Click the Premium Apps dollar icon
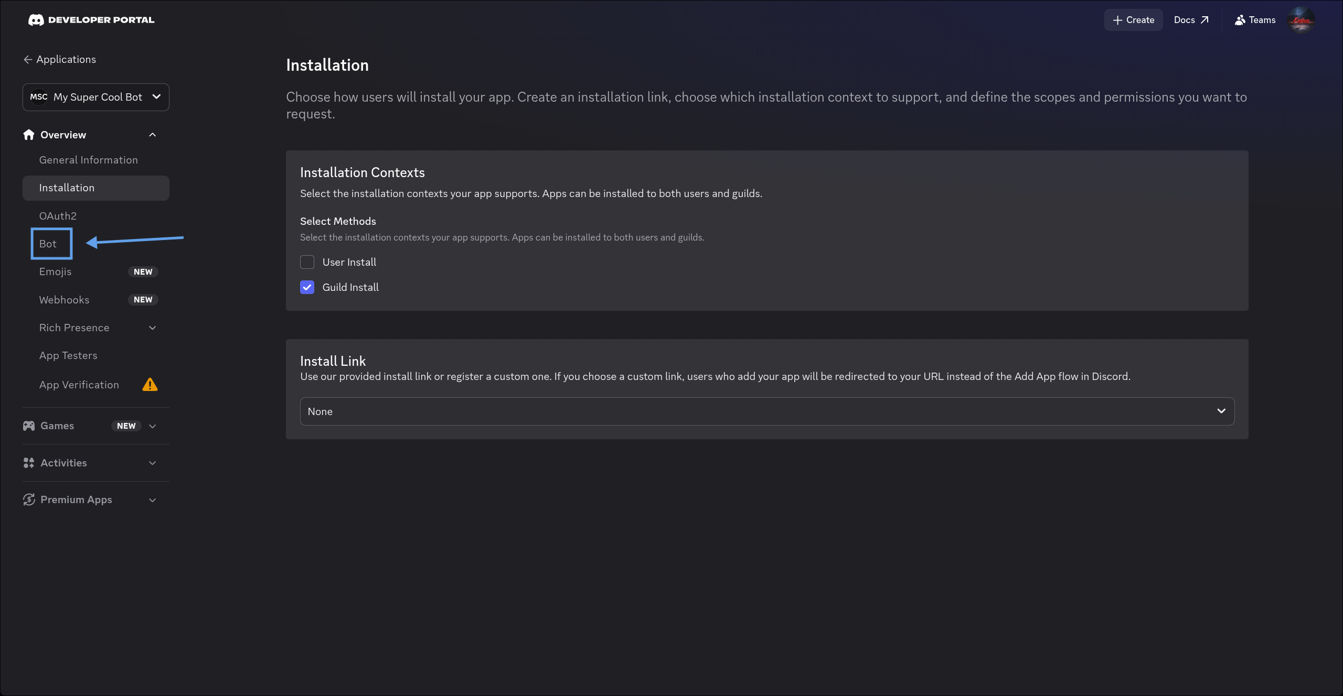Screen dimensions: 1343x696 pyautogui.click(x=29, y=499)
